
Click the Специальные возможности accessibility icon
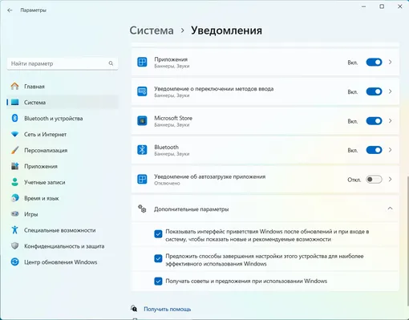point(14,230)
